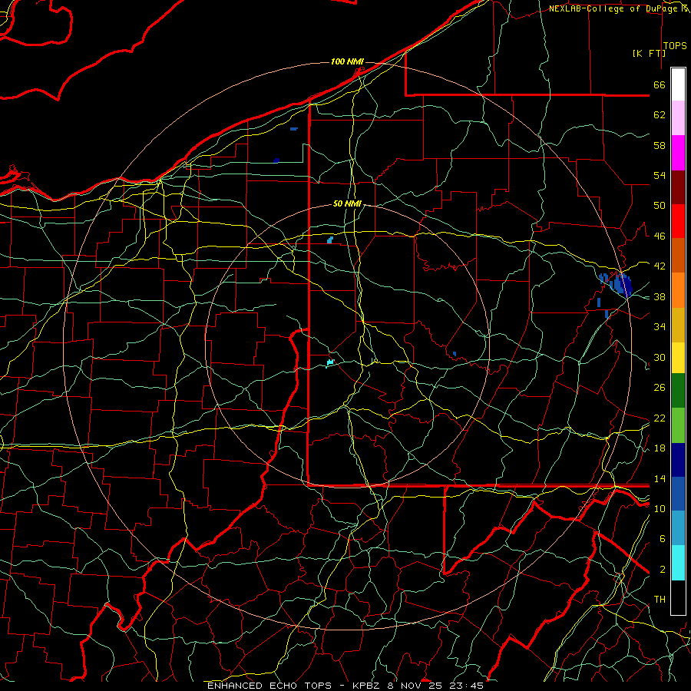This screenshot has width=691, height=691.
Task: Click the 30 scale value
Action: pyautogui.click(x=660, y=357)
